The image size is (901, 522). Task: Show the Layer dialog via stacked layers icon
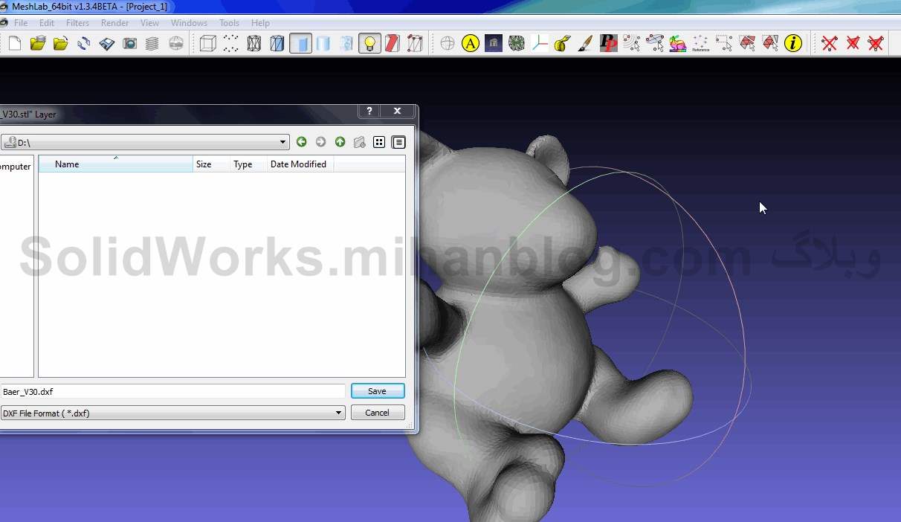pos(152,44)
